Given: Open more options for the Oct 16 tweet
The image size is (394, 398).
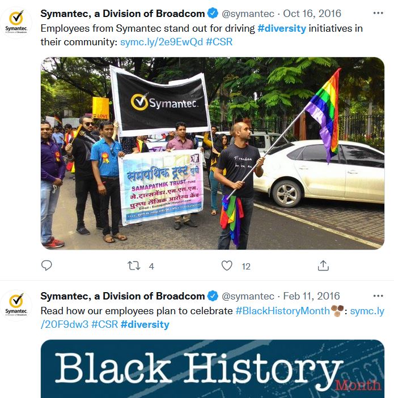Looking at the screenshot, I should coord(378,13).
